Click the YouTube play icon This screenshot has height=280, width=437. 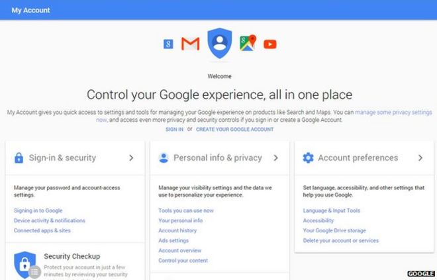(x=270, y=44)
